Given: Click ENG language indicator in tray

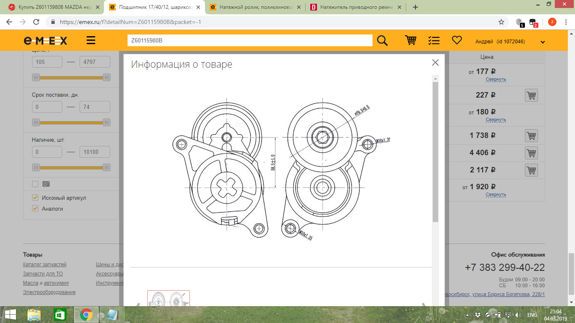Looking at the screenshot, I should tap(532, 315).
